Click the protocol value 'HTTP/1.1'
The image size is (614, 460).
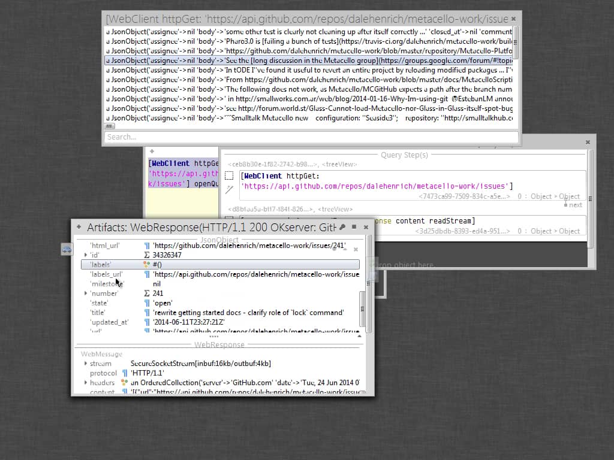click(x=148, y=373)
